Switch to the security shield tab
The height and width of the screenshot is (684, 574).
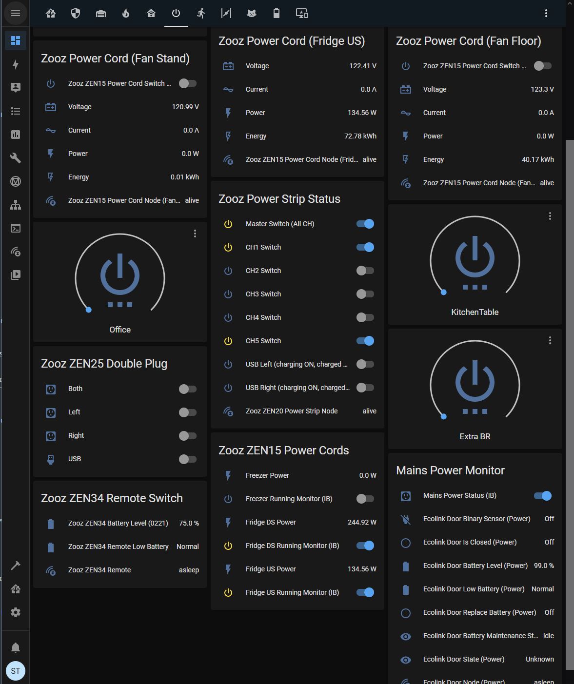click(x=75, y=14)
